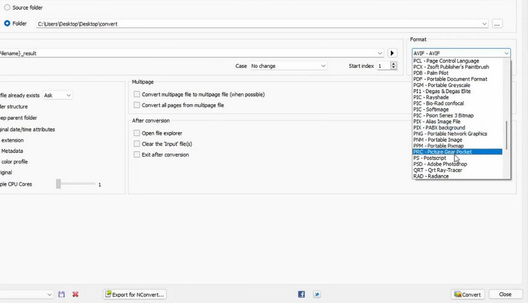The width and height of the screenshot is (528, 303).
Task: Choose PIX - Alias Image File format
Action: [457, 121]
